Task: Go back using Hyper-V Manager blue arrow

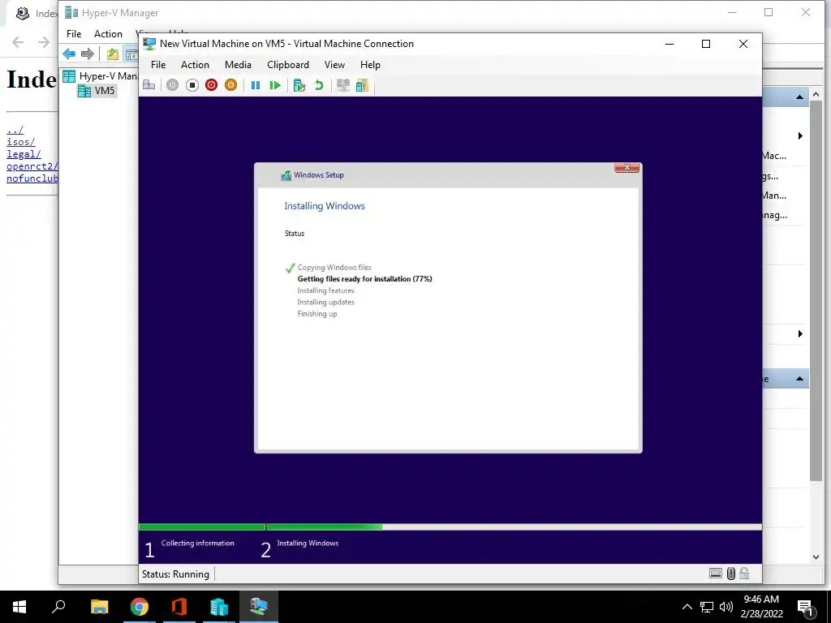Action: tap(69, 54)
